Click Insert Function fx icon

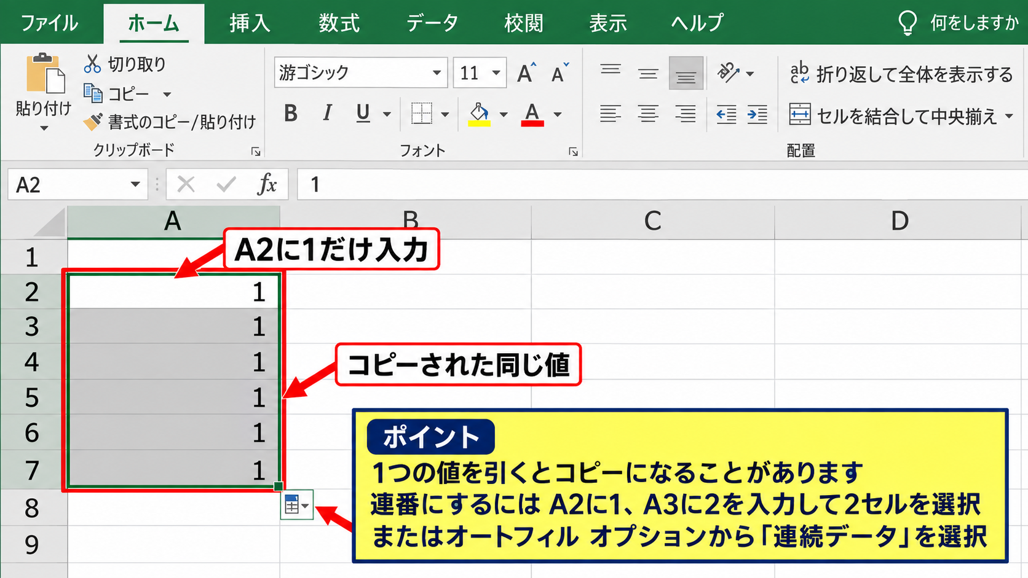pyautogui.click(x=267, y=184)
